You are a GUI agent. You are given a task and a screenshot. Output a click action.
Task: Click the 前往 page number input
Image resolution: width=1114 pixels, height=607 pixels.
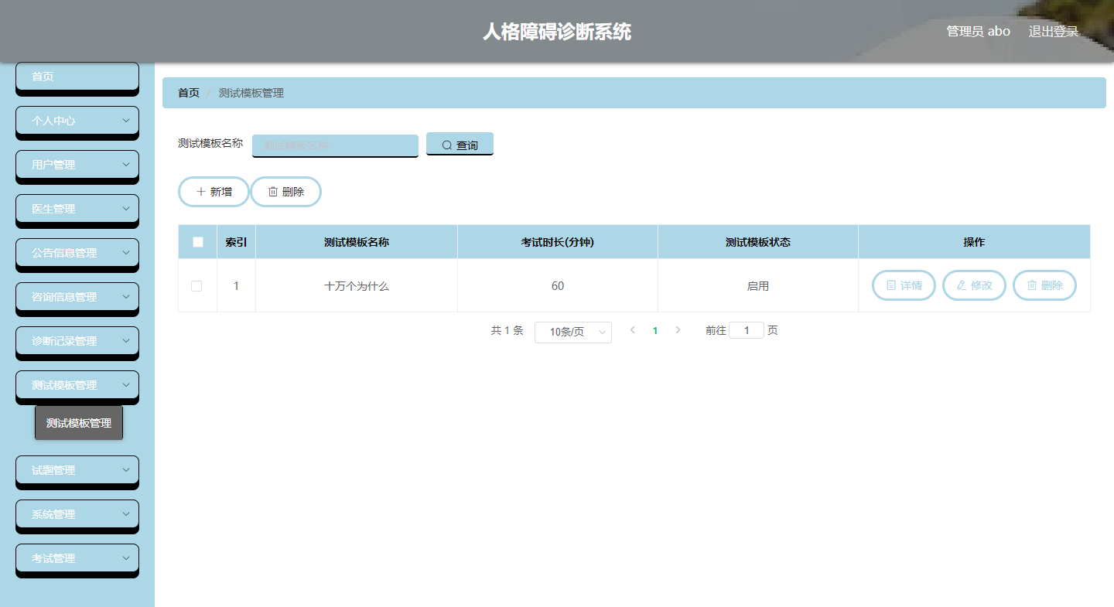point(747,330)
